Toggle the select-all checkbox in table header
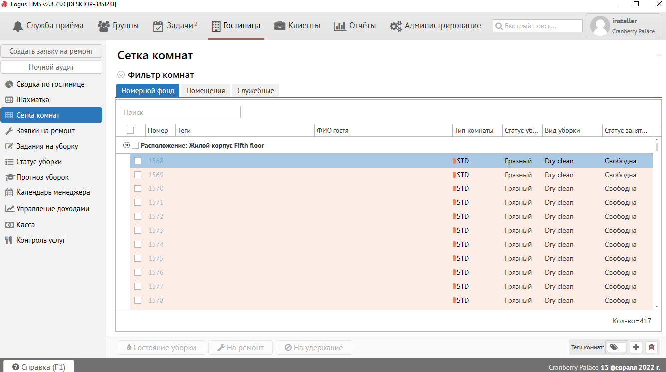666x372 pixels. tap(130, 130)
